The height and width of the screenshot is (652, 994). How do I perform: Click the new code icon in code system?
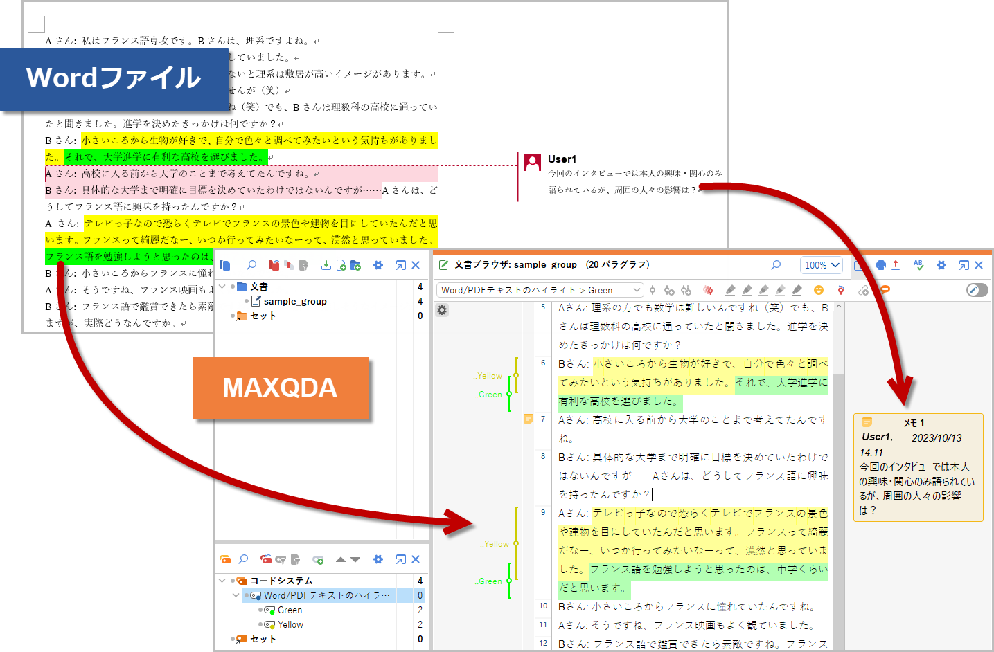click(318, 559)
